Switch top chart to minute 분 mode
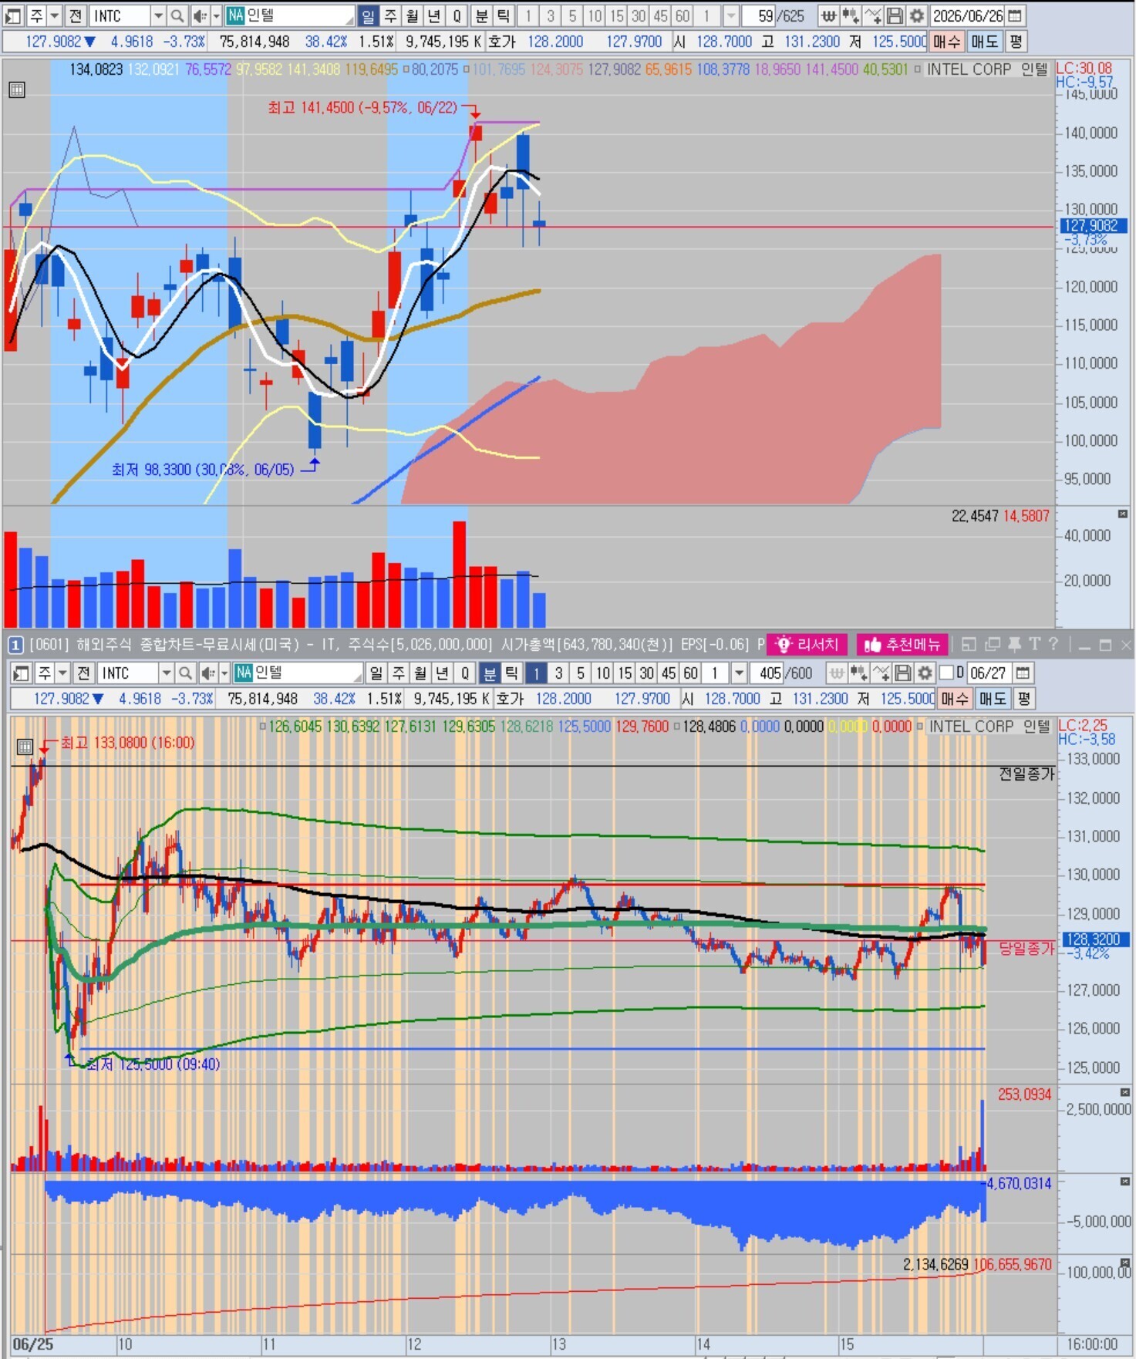The image size is (1136, 1359). [482, 15]
